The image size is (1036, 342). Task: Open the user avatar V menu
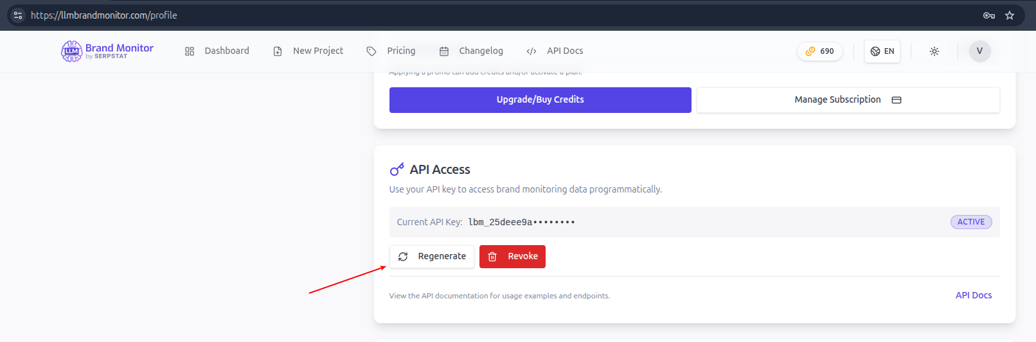coord(979,51)
